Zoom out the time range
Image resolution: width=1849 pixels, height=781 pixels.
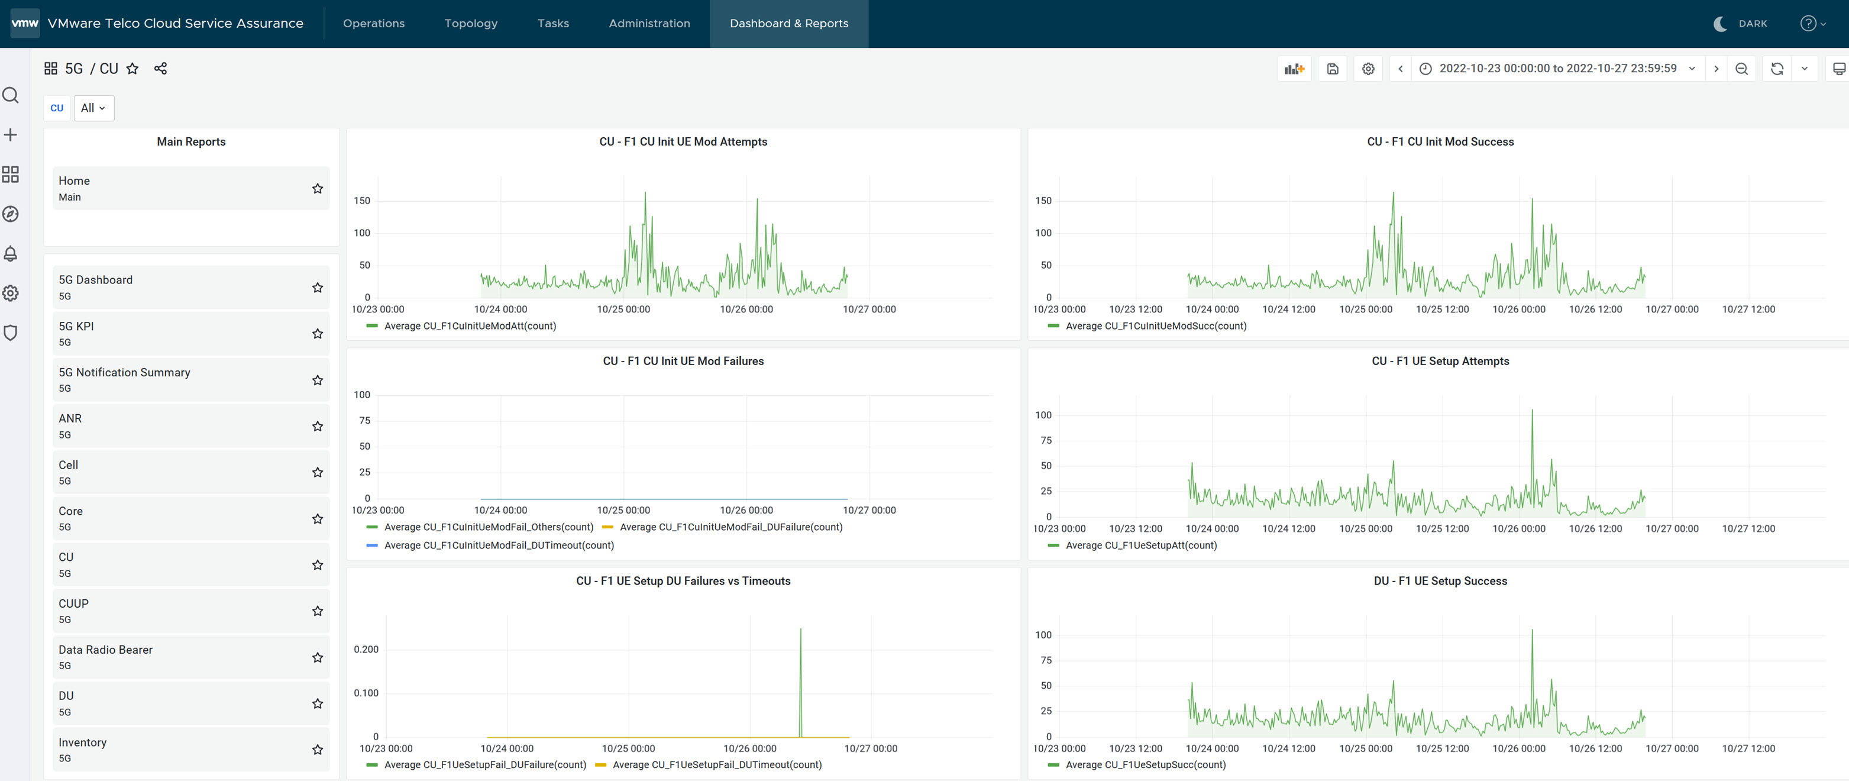pos(1741,69)
